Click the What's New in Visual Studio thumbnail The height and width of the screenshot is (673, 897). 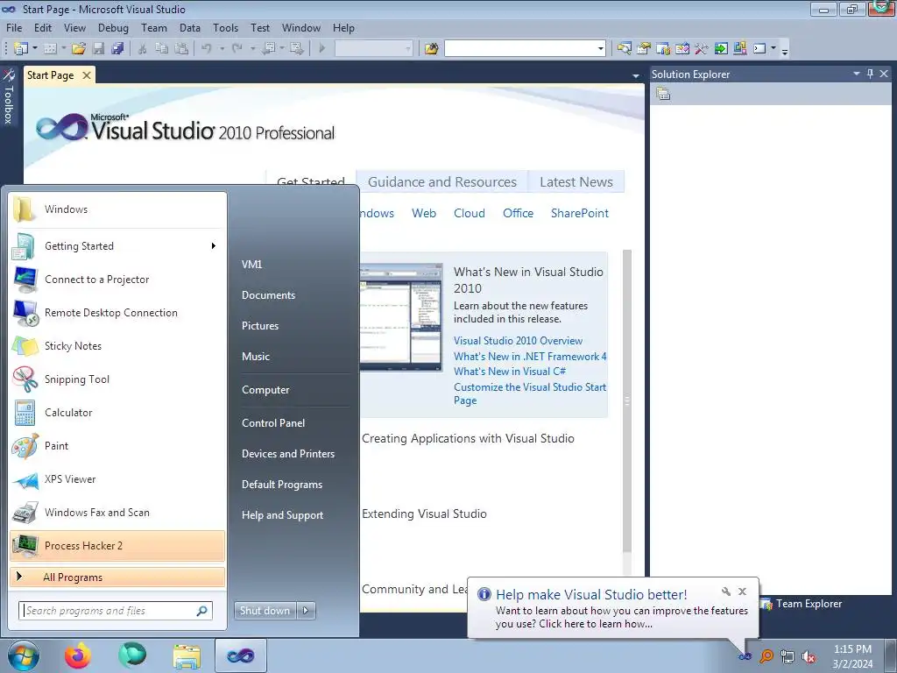[x=401, y=318]
